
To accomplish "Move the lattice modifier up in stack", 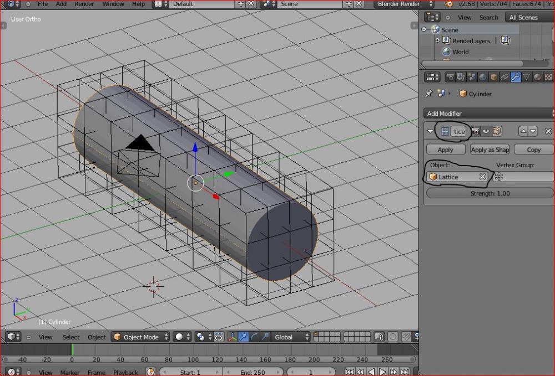I will [523, 131].
